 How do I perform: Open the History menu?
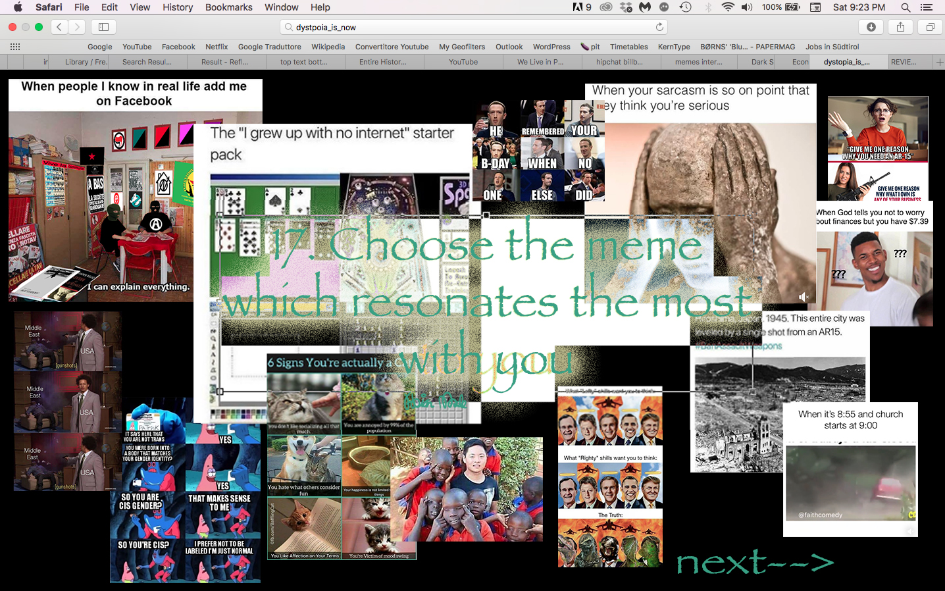pos(178,7)
